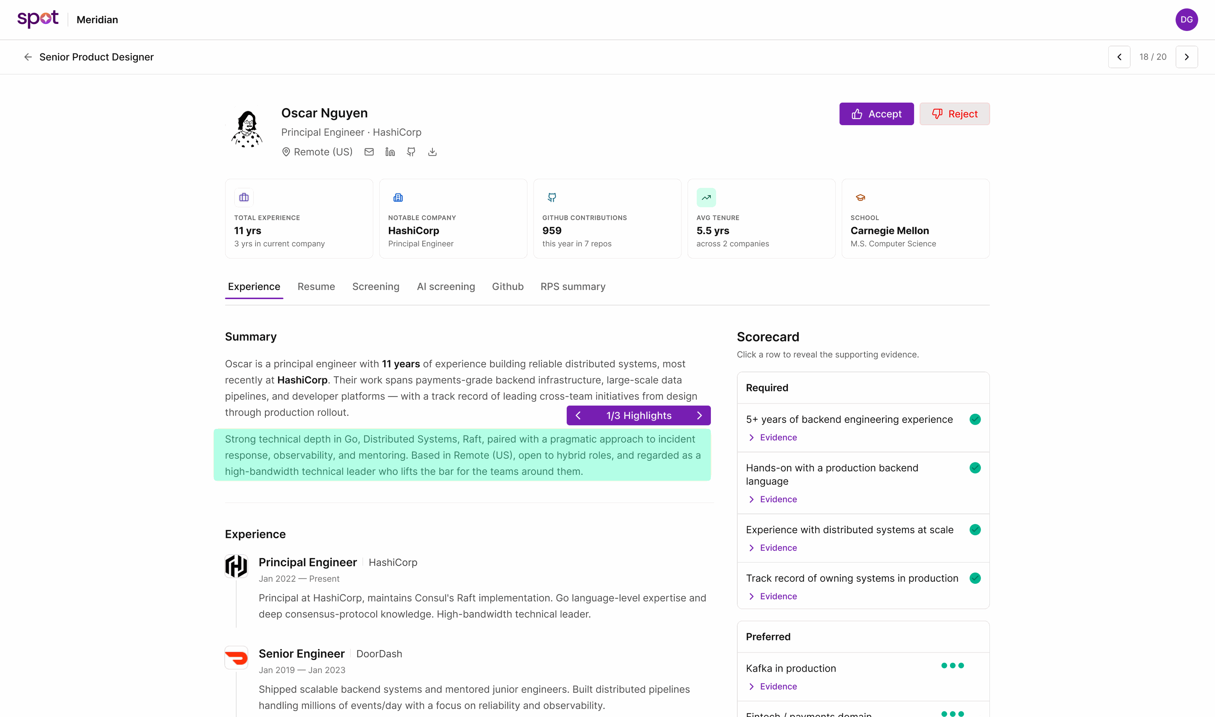Click the graduation cap School icon
This screenshot has height=717, width=1215.
[x=860, y=198]
